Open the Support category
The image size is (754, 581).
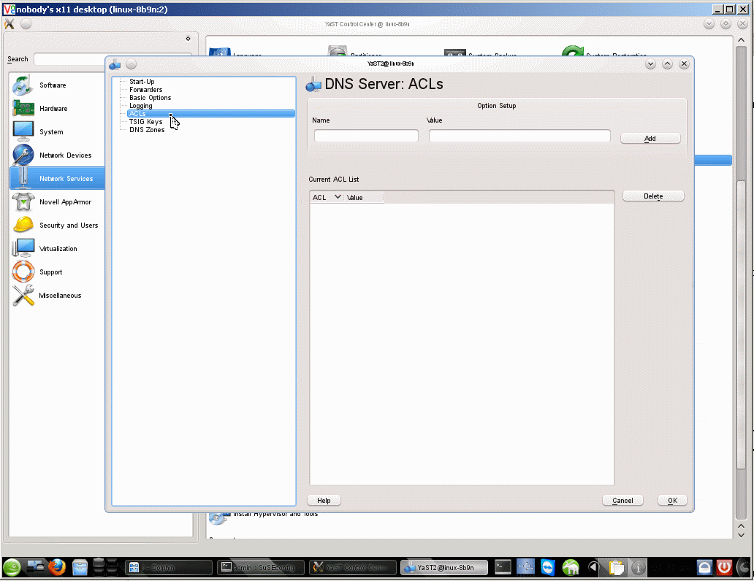point(50,272)
